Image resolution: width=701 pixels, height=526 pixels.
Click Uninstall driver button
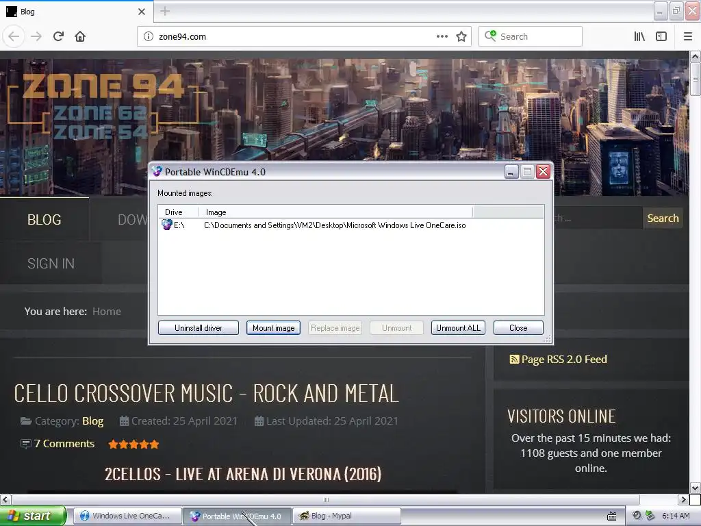coord(199,328)
